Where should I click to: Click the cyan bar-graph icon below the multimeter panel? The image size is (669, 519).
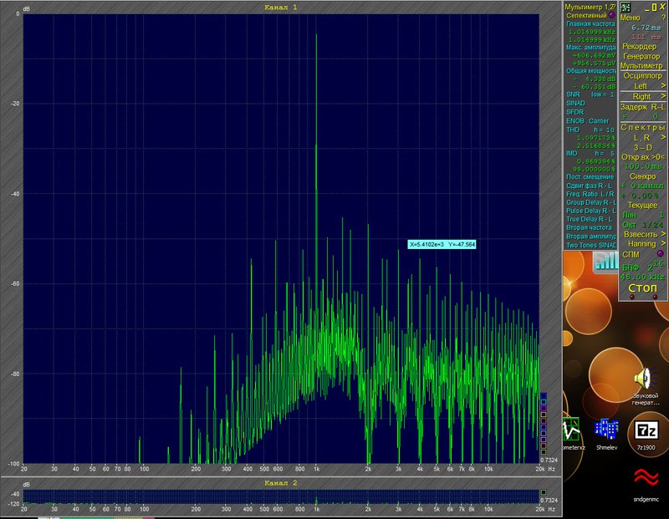point(606,262)
